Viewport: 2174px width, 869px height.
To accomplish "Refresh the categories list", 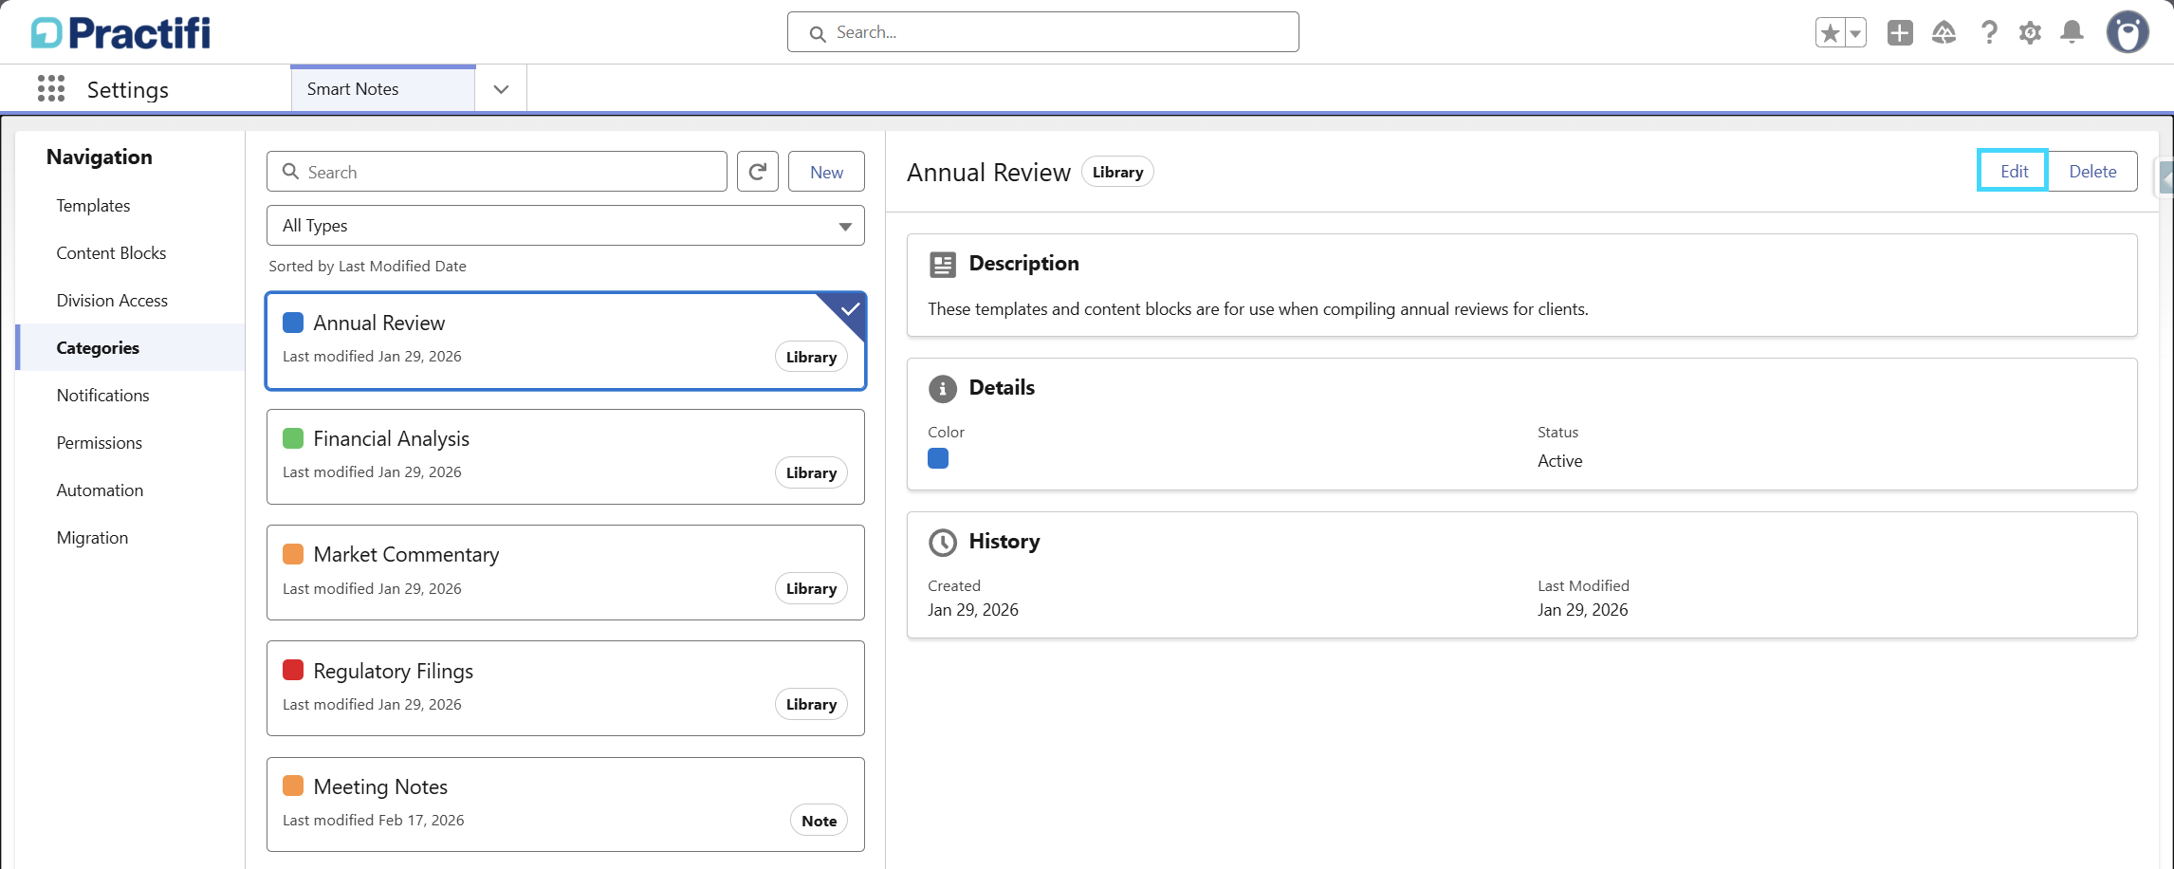I will tap(758, 172).
